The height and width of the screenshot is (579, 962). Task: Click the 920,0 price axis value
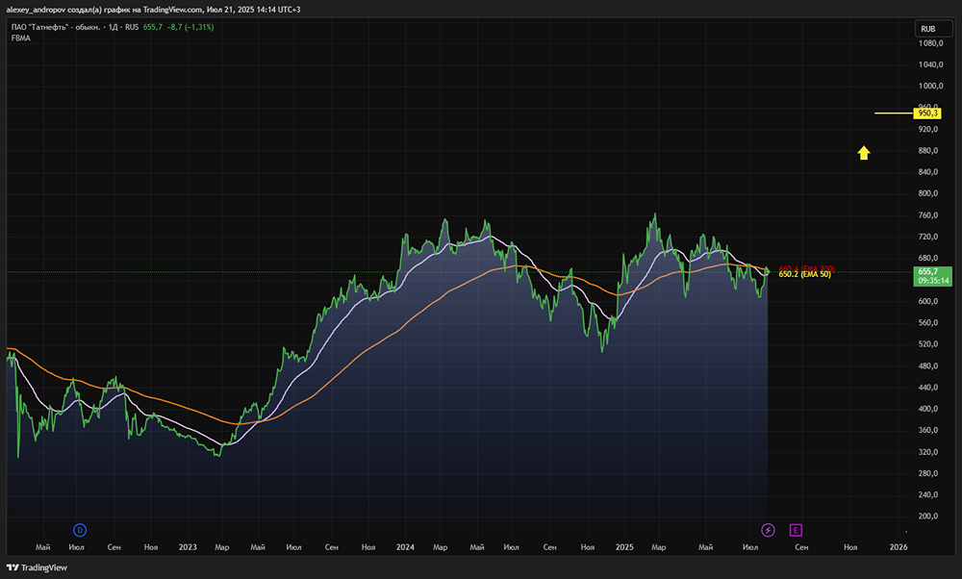tap(928, 129)
